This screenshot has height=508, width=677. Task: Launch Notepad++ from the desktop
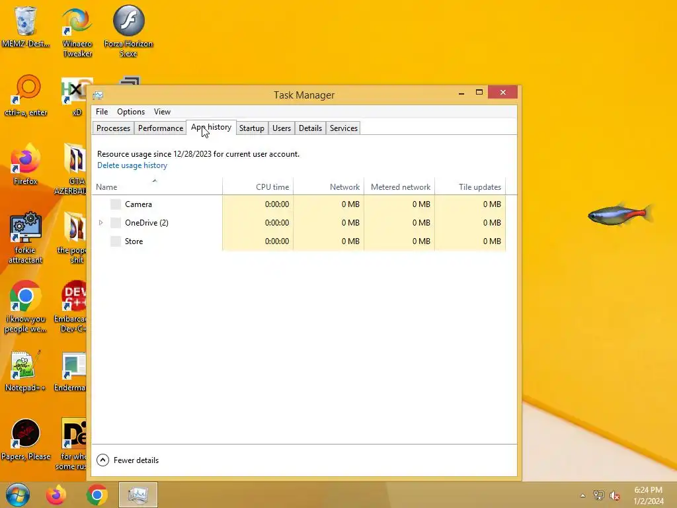coord(26,370)
